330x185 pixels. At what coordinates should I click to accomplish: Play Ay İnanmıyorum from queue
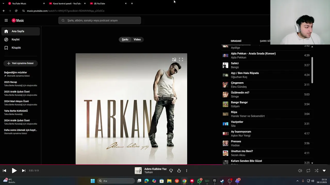(x=266, y=134)
